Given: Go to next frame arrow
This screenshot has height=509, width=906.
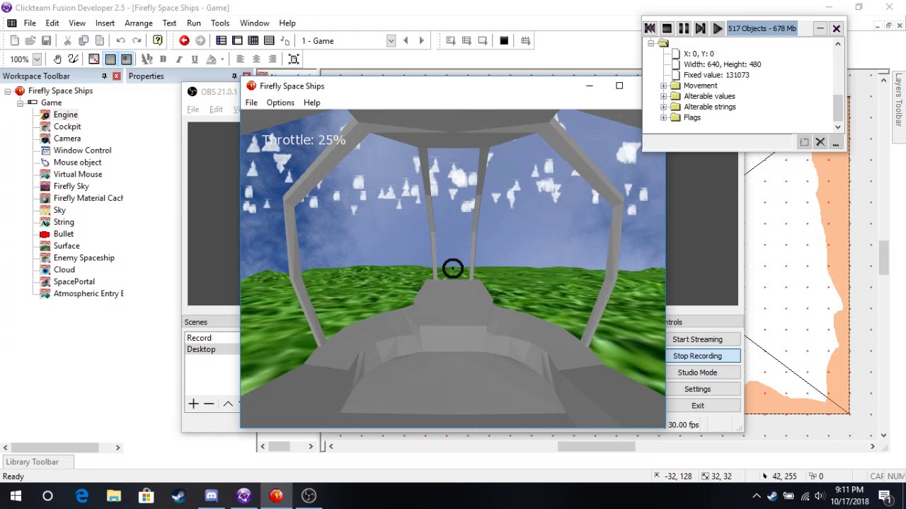Looking at the screenshot, I should pyautogui.click(x=422, y=41).
